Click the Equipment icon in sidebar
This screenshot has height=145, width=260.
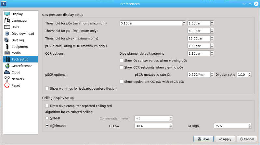7,46
